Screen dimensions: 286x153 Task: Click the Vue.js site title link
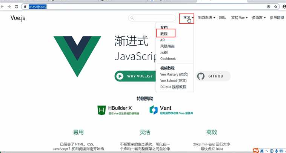click(18, 18)
